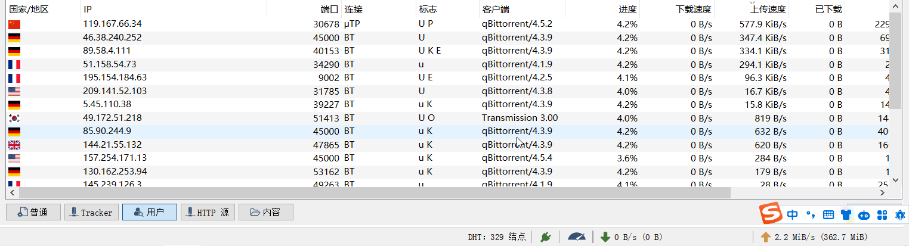Open the HTTP 源 tab
Image resolution: width=909 pixels, height=246 pixels.
(208, 212)
